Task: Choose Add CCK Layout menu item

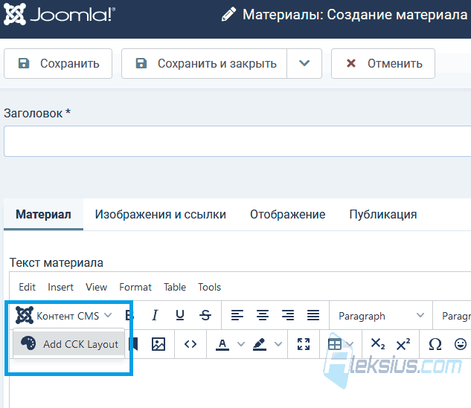Action: (x=69, y=344)
